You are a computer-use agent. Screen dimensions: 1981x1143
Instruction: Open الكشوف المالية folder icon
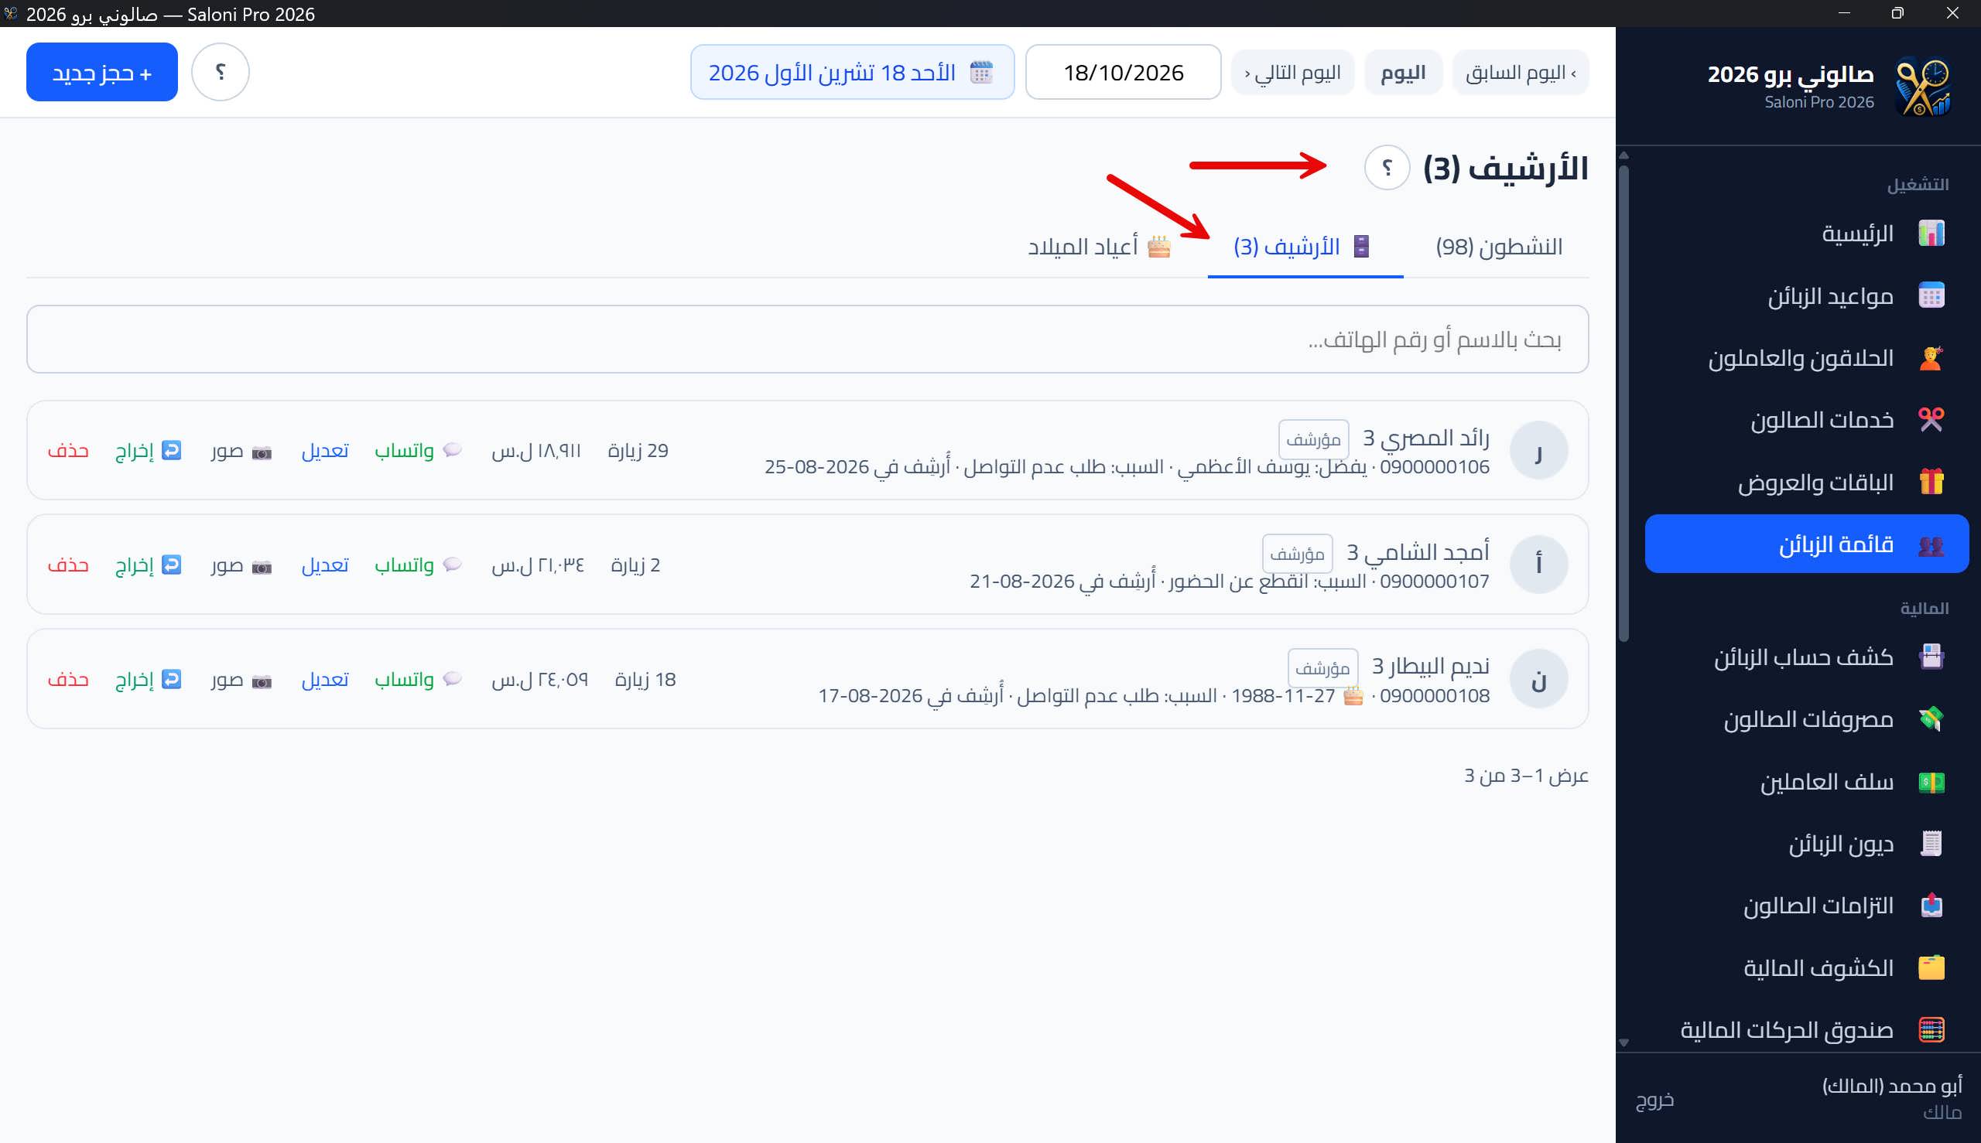point(1931,968)
